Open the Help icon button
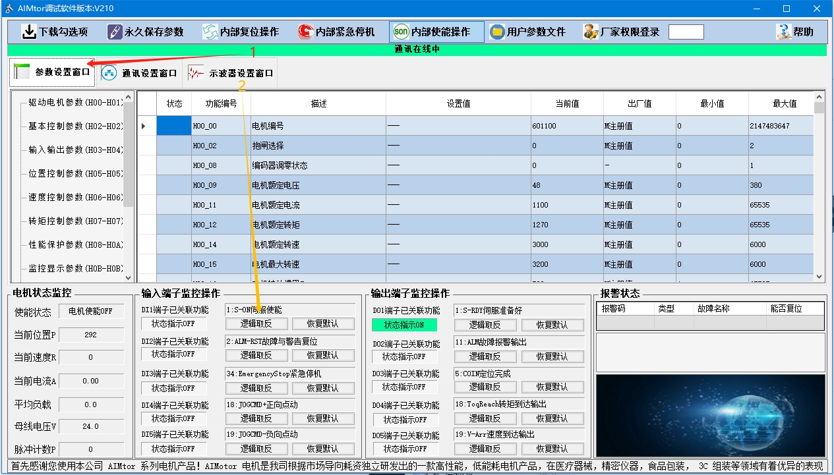The height and width of the screenshot is (475, 834). click(x=784, y=32)
